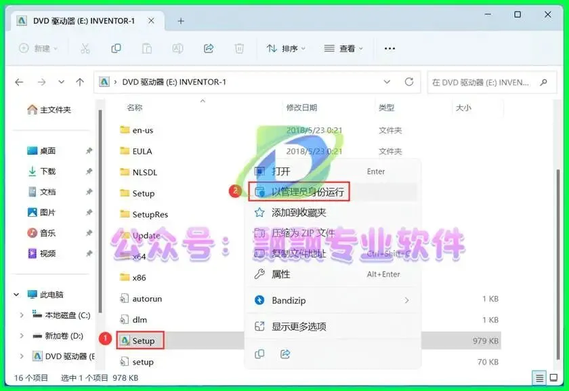The image size is (569, 391).
Task: Expand recent locations dropdown arrow
Action: tap(62, 82)
